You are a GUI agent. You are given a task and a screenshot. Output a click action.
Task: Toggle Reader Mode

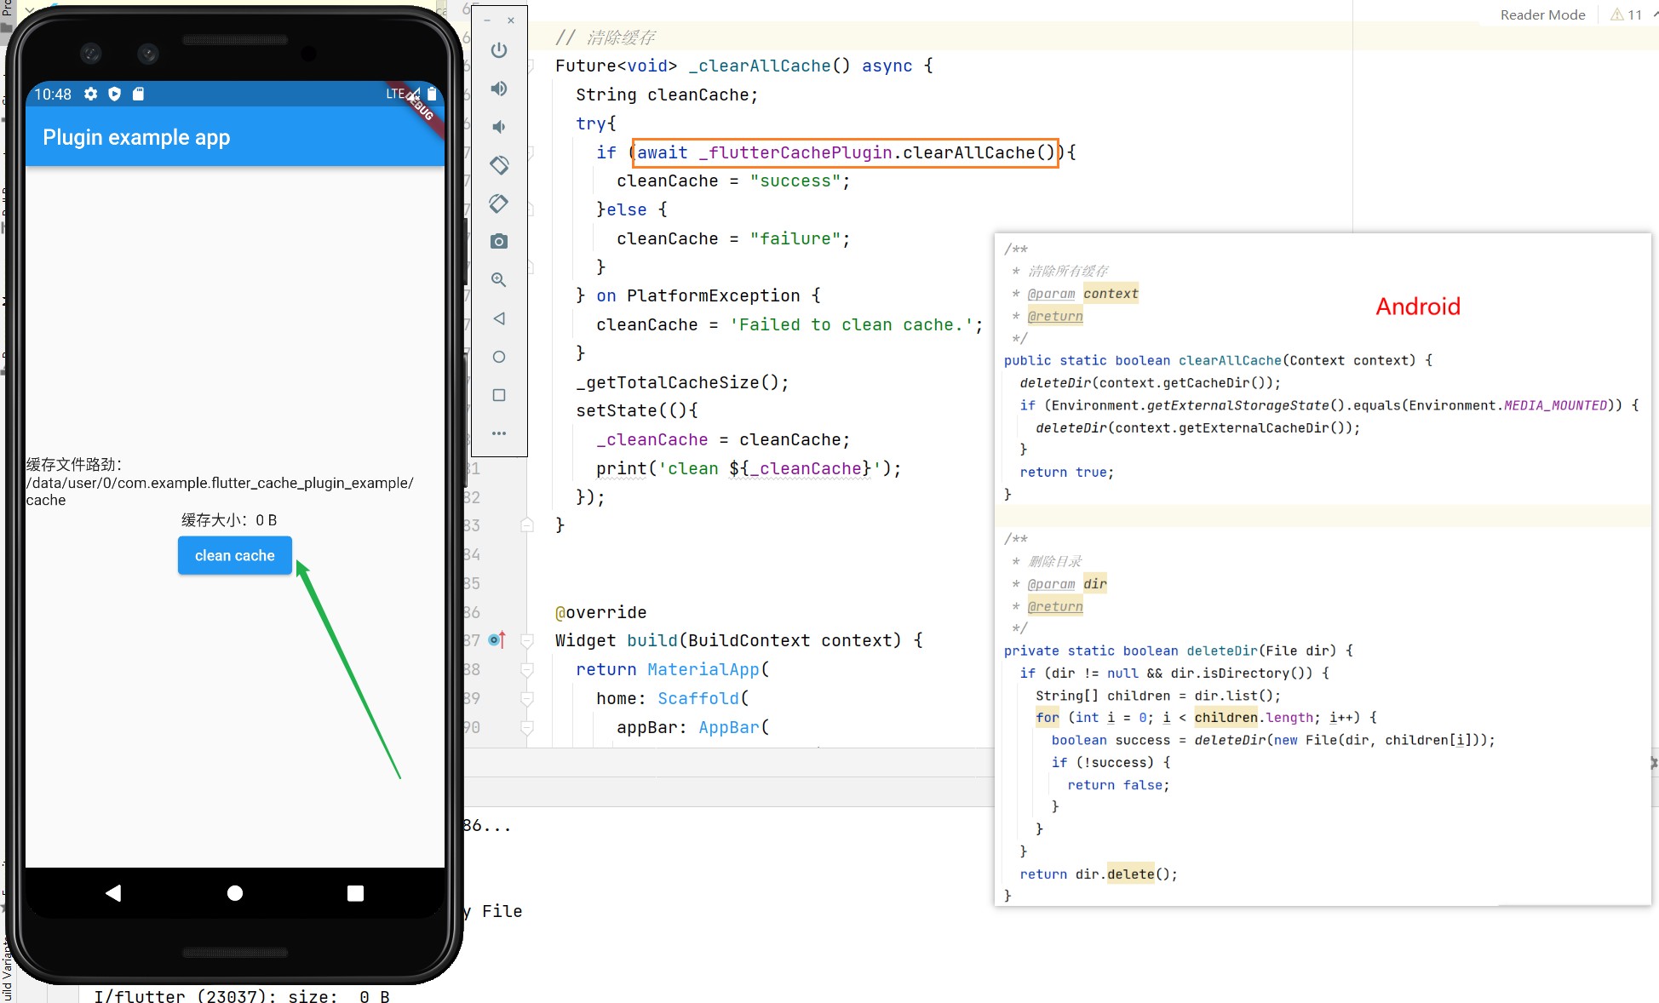(1541, 14)
